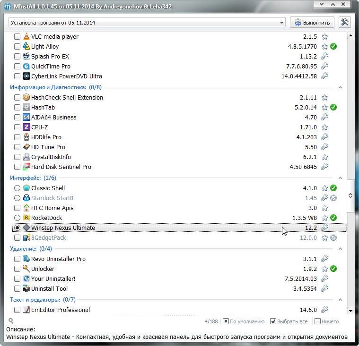
Task: Collapse the Информация и Диагностика group
Action: pos(340,87)
